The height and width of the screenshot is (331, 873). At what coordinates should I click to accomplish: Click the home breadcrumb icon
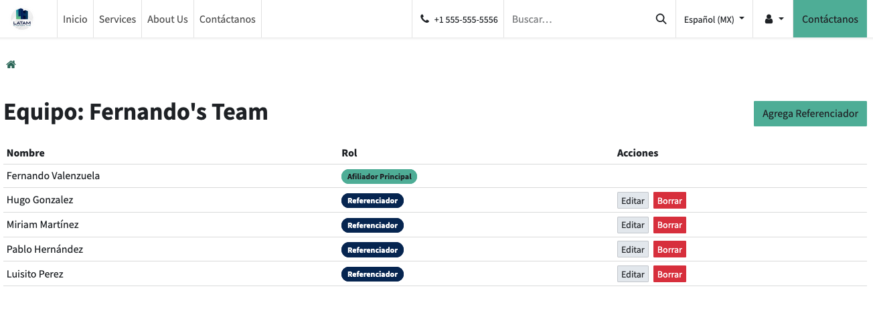[x=11, y=65]
